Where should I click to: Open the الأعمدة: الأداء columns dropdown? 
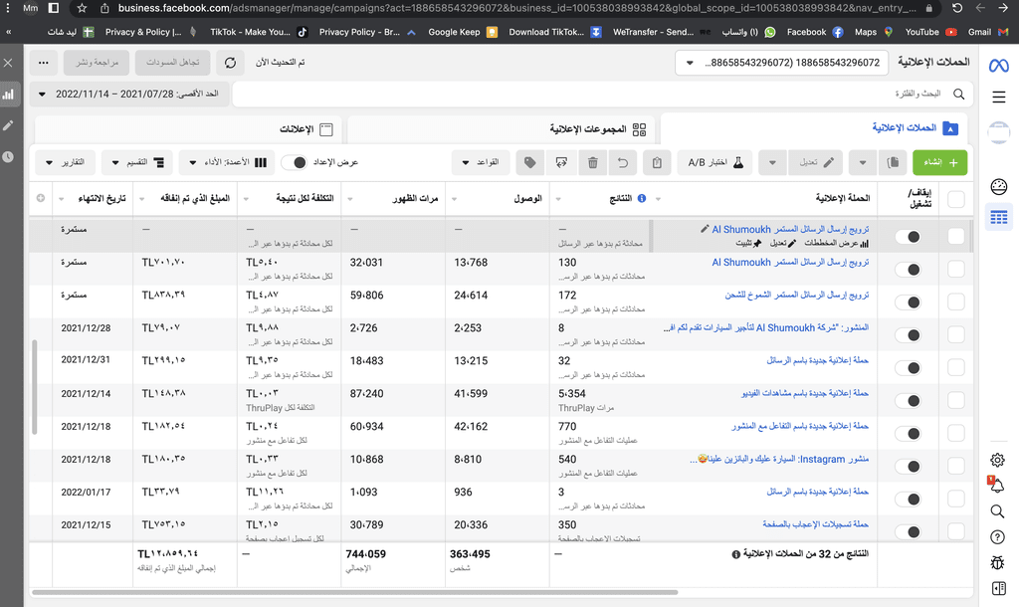point(228,162)
